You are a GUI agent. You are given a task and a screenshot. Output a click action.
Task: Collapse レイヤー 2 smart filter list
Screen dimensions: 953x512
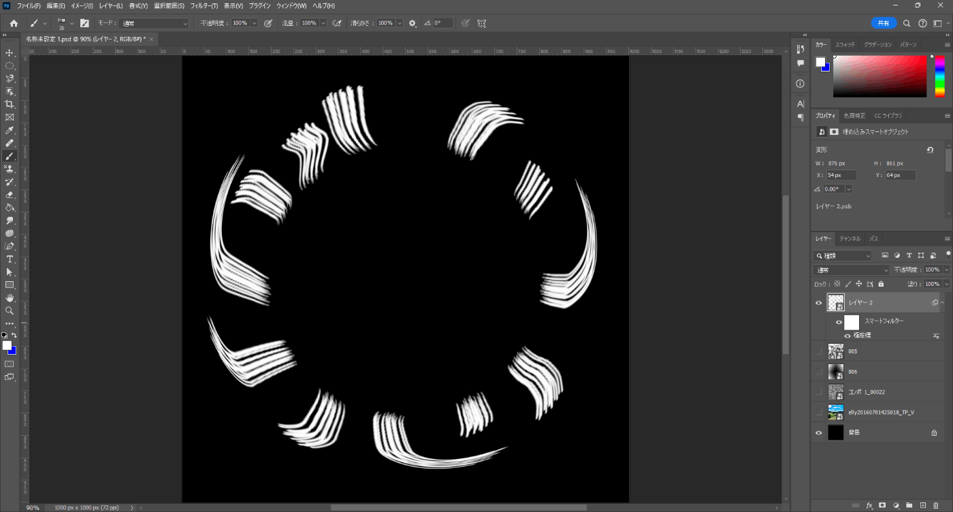coord(943,303)
